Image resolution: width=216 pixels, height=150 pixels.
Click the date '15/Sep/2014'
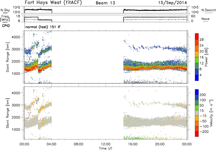pos(173,3)
